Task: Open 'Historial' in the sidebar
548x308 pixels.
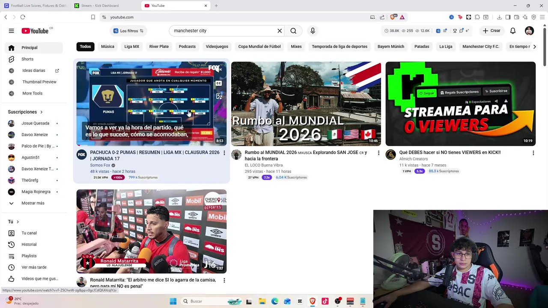Action: click(34, 245)
